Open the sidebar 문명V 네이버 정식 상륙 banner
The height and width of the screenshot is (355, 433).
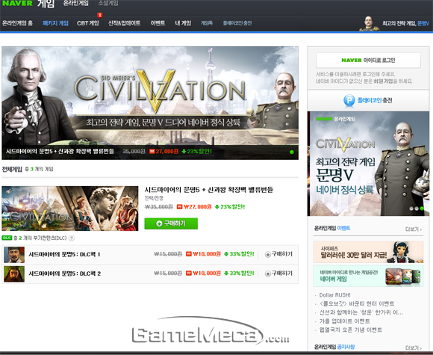[368, 164]
